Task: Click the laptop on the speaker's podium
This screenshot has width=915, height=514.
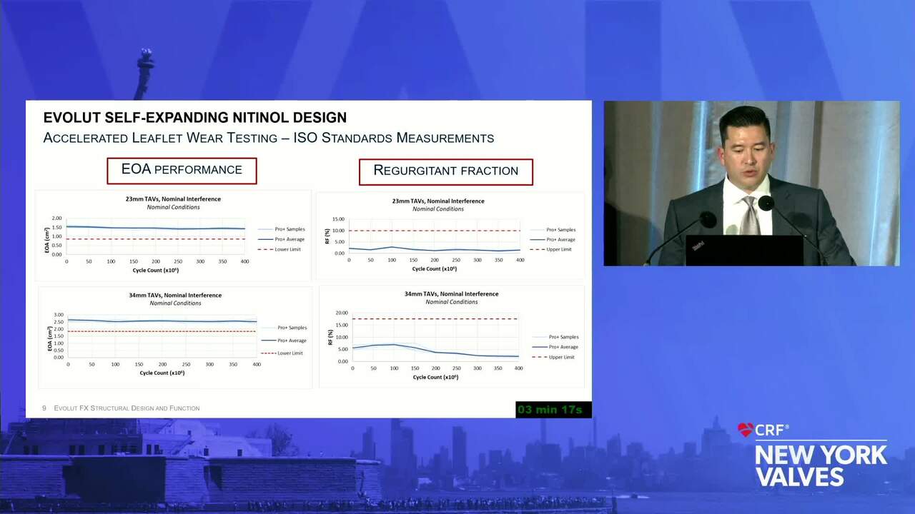Action: (x=744, y=250)
